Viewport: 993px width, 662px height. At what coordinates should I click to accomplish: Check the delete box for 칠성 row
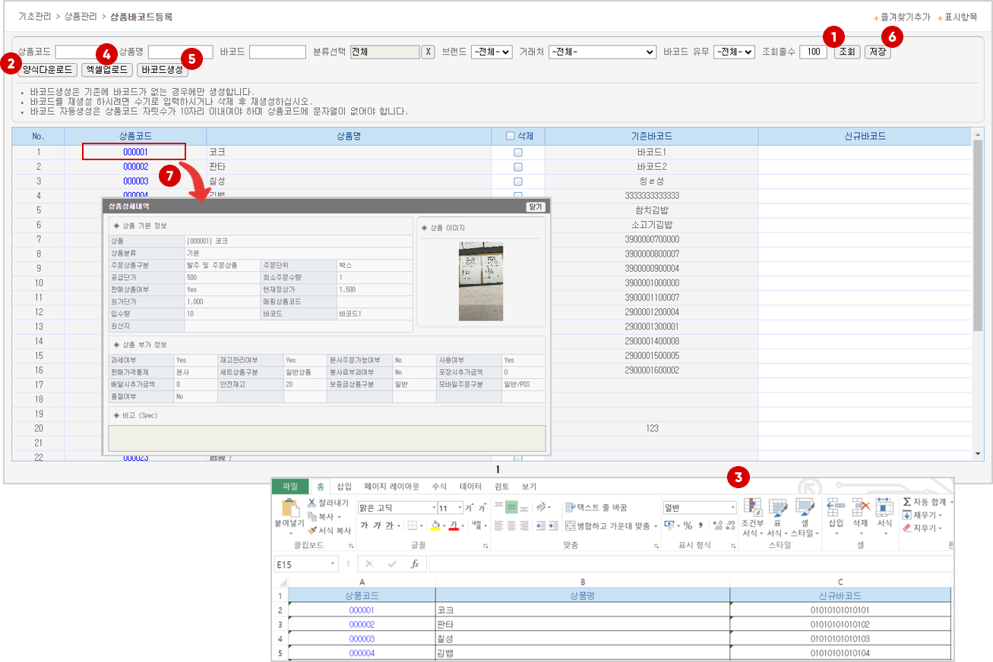[x=518, y=181]
